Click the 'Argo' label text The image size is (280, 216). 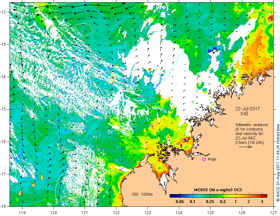click(212, 159)
